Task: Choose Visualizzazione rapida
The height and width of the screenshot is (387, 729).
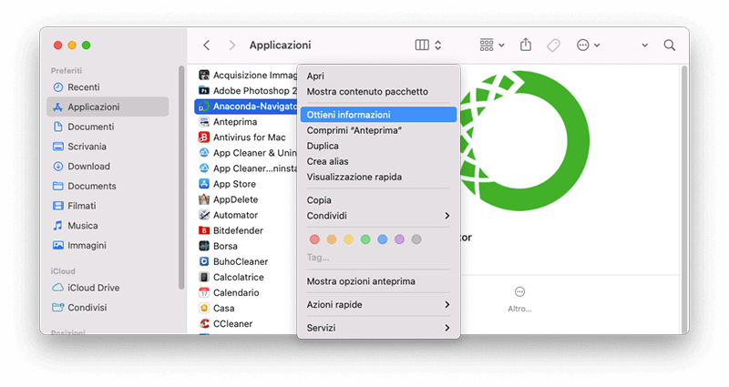Action: 378,177
